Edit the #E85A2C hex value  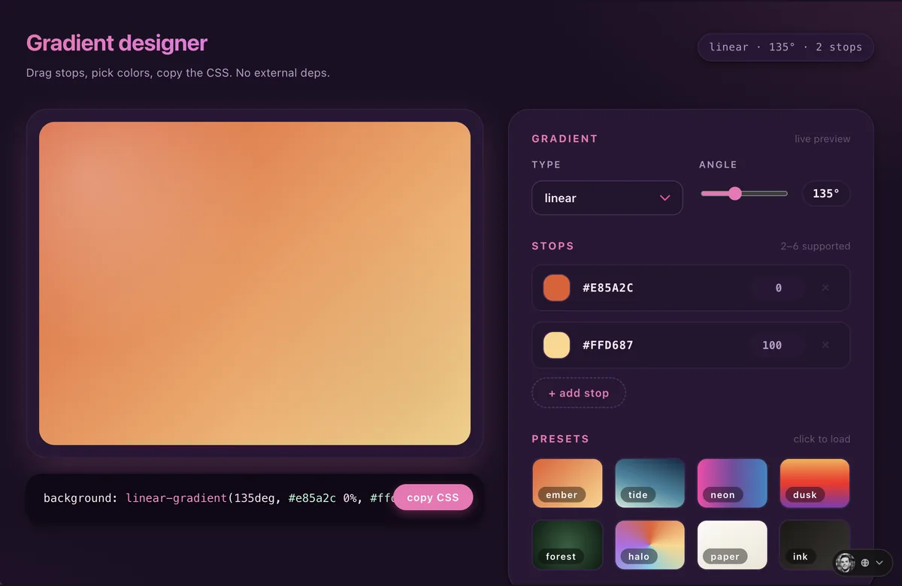(x=608, y=288)
